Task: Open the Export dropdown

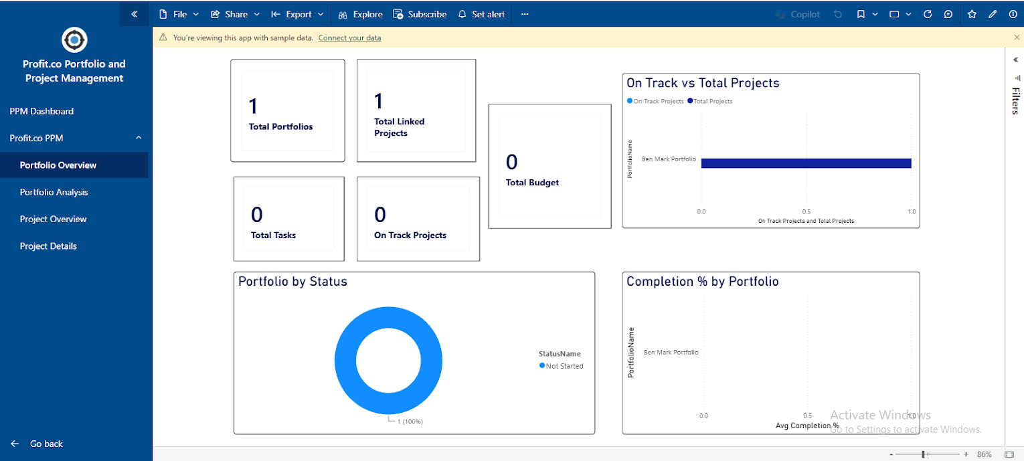Action: pos(298,14)
